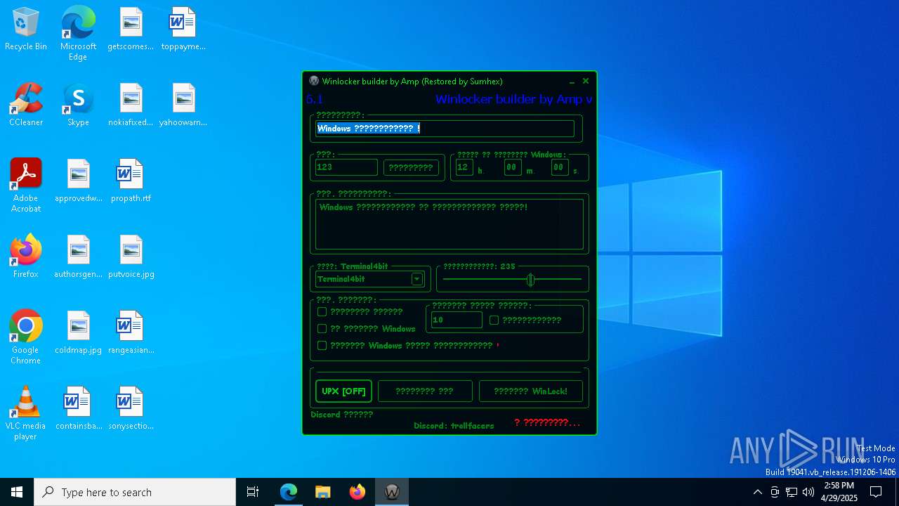Open VLC media player shortcut
Viewport: 899px width, 506px height.
coord(26,413)
